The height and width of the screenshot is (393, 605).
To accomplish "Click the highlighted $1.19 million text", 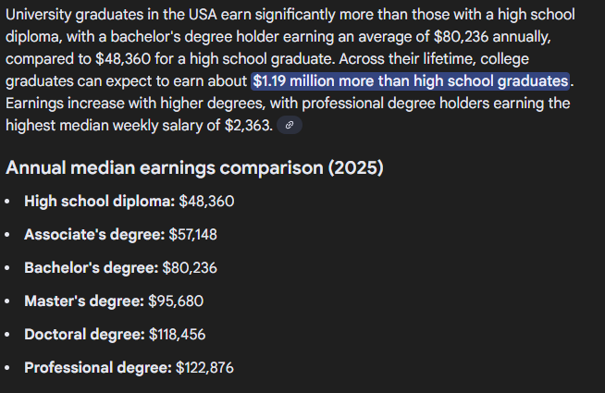I will coord(410,81).
